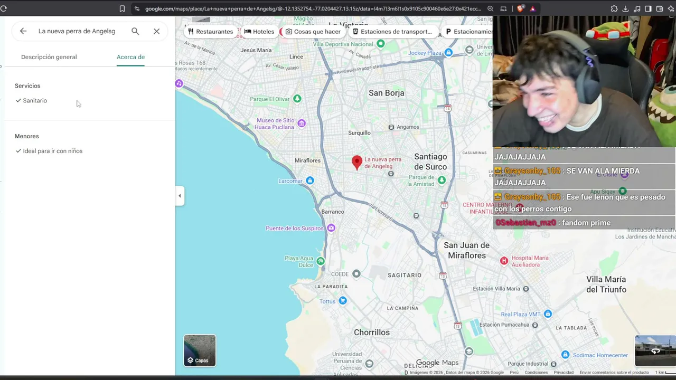Click the Huaca Pucllana museum marker

tap(302, 123)
